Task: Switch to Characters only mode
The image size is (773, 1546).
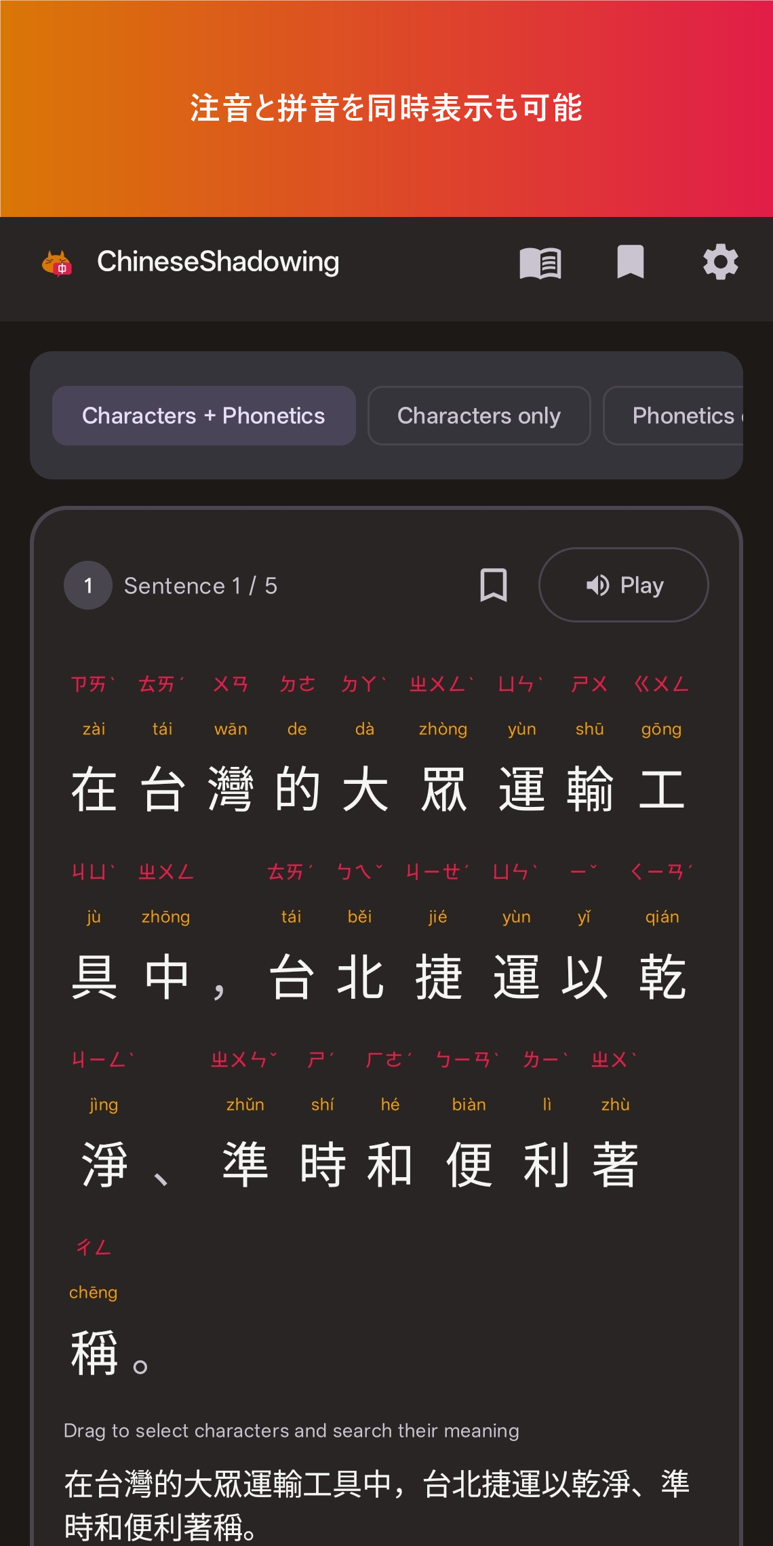Action: point(479,416)
